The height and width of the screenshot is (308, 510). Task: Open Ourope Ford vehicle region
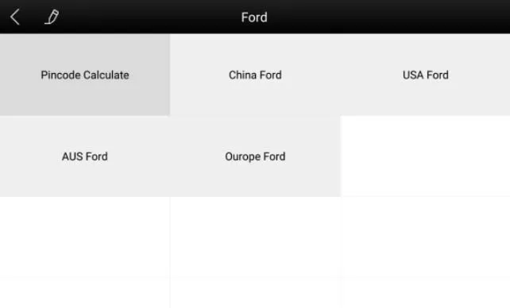[x=255, y=156]
